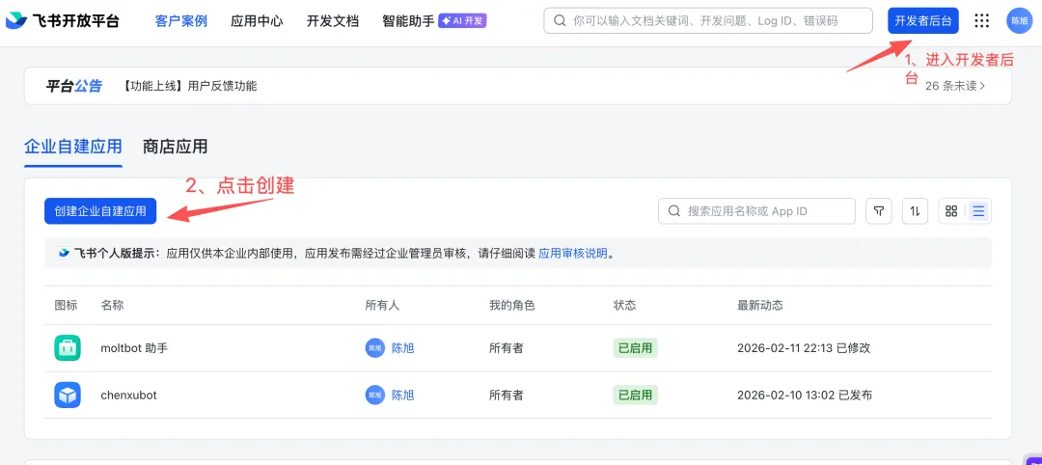This screenshot has width=1042, height=465.
Task: Open the nine-dot apps grid icon
Action: click(x=982, y=20)
